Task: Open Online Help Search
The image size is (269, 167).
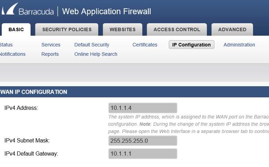Action: pyautogui.click(x=96, y=54)
